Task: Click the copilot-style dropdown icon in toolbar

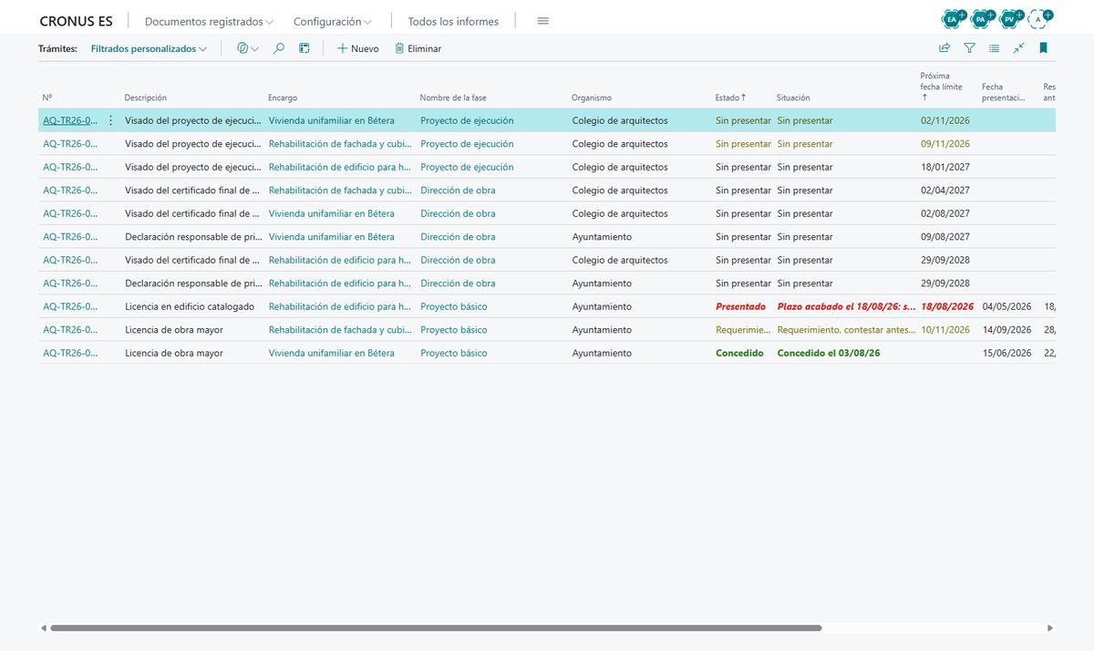Action: click(x=247, y=48)
